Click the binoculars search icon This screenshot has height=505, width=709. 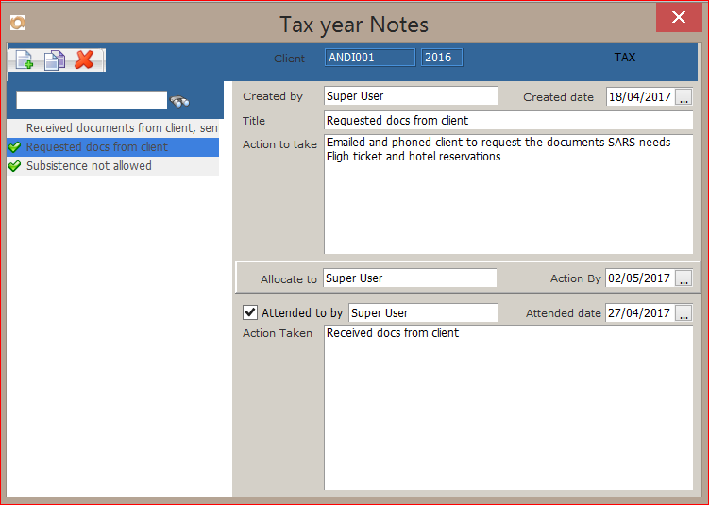pyautogui.click(x=180, y=101)
